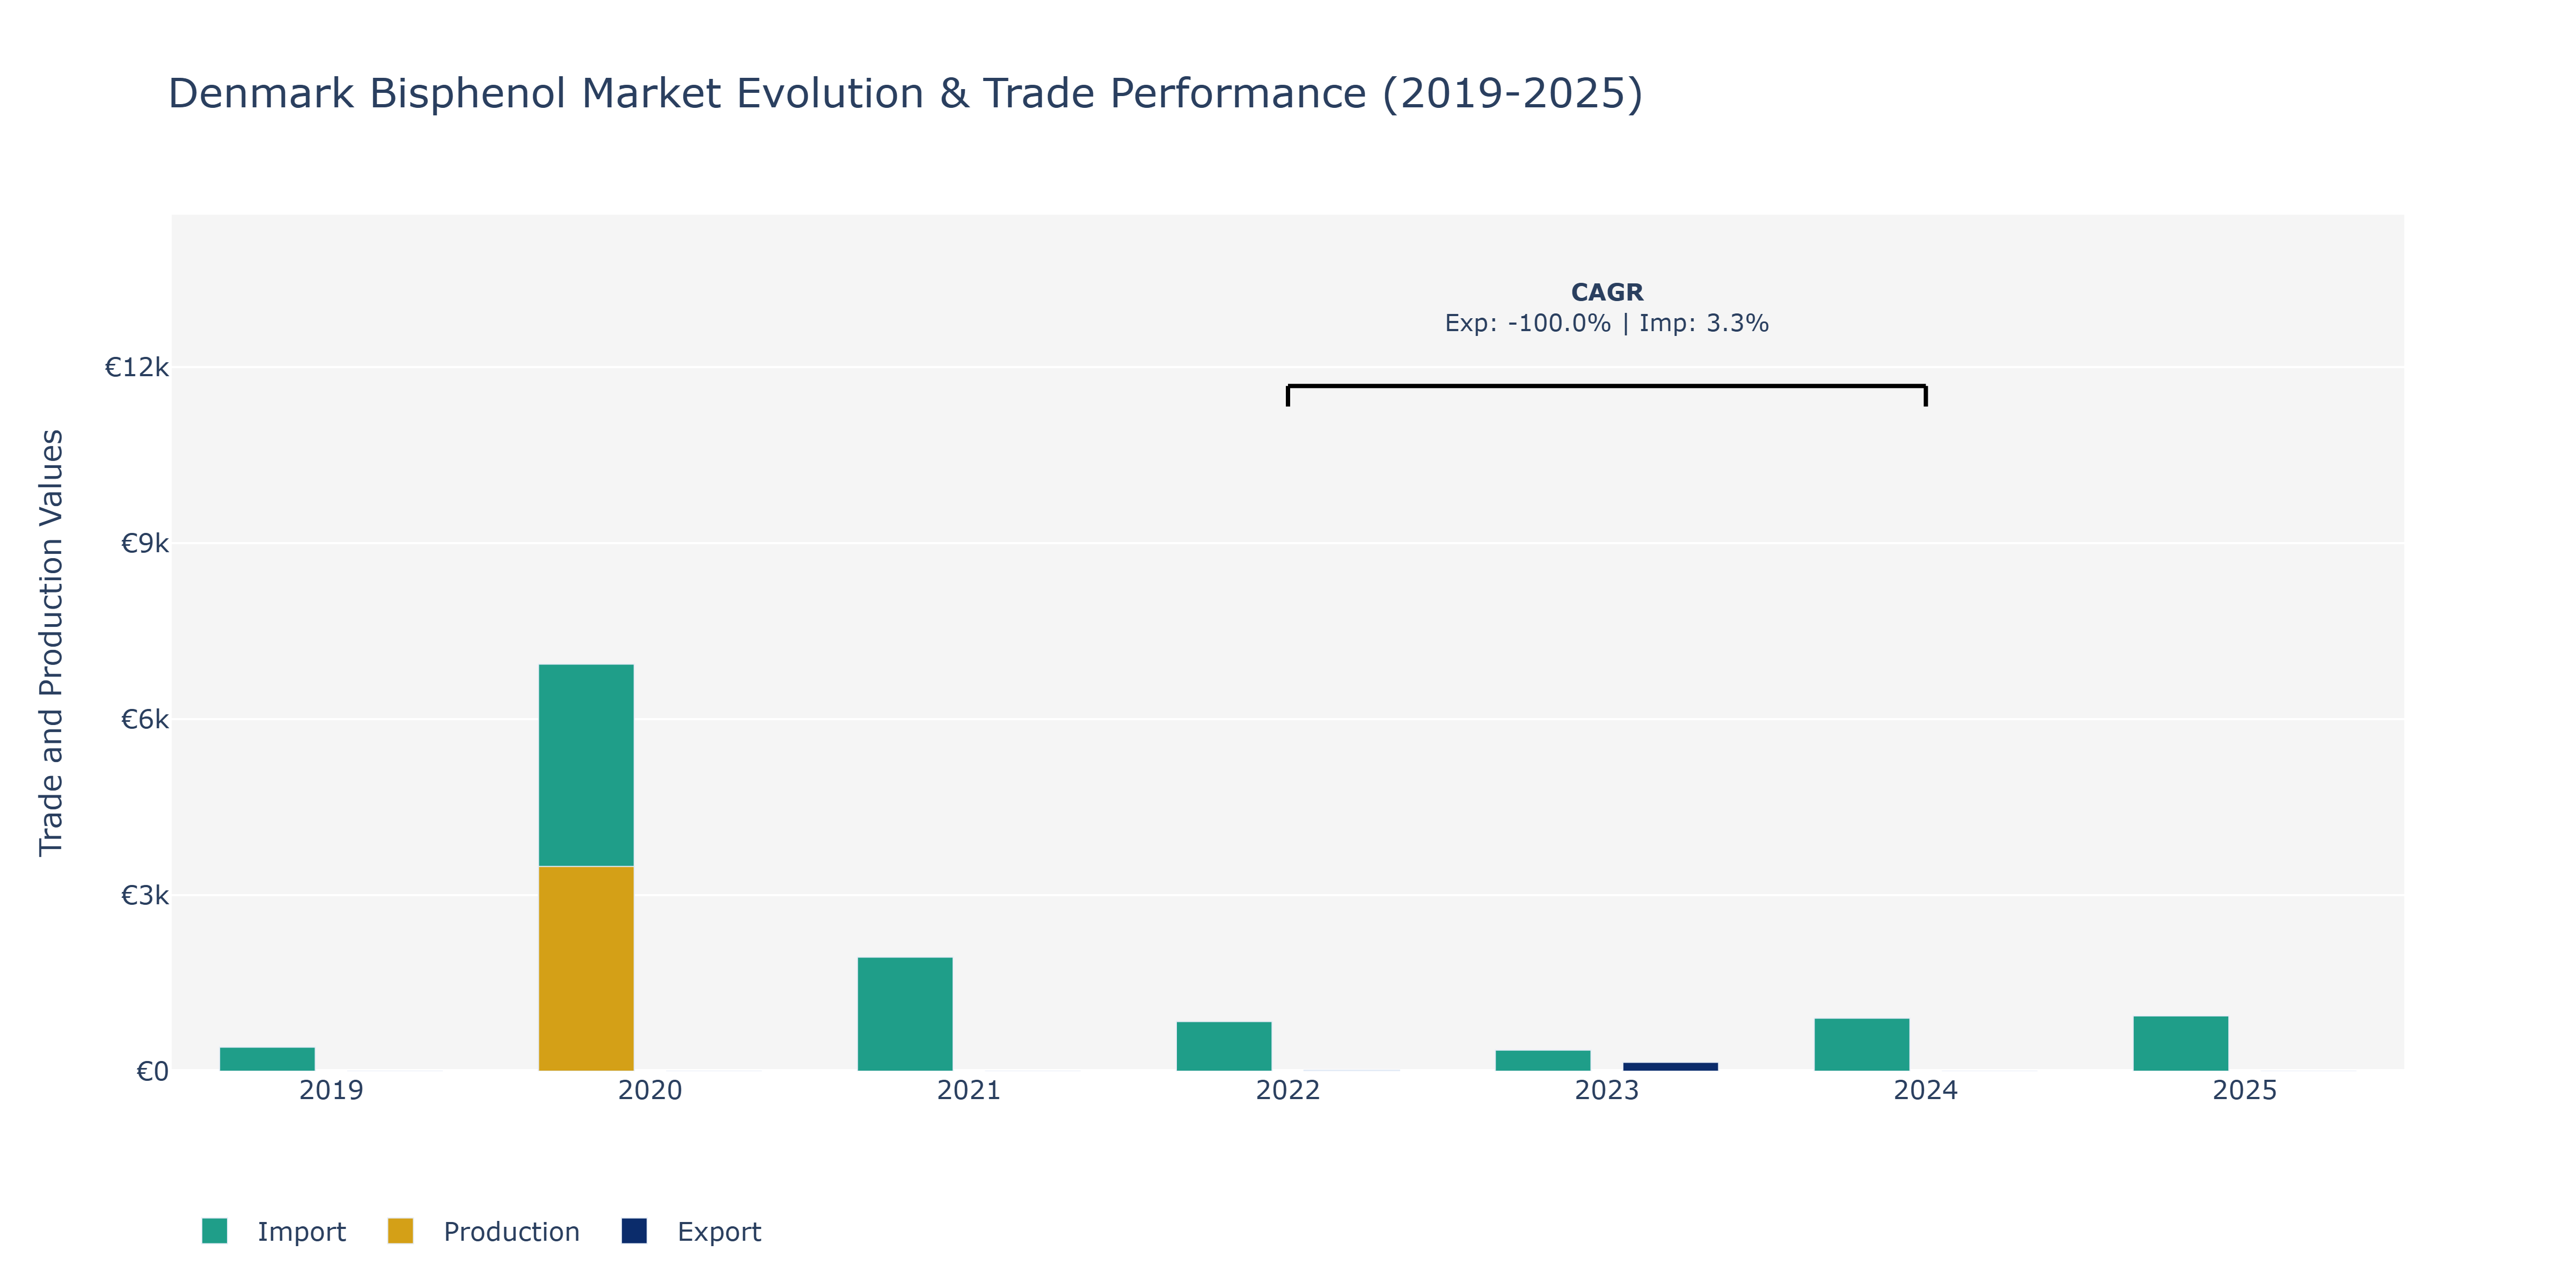This screenshot has width=2576, height=1288.
Task: Select the 2021 Import bar
Action: click(x=905, y=1014)
